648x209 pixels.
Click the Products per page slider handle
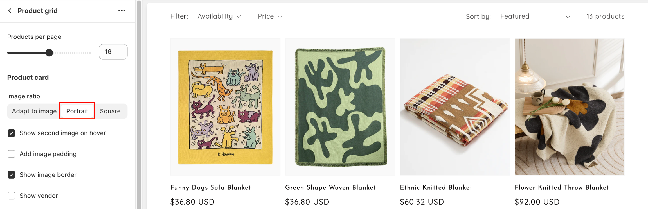(49, 53)
